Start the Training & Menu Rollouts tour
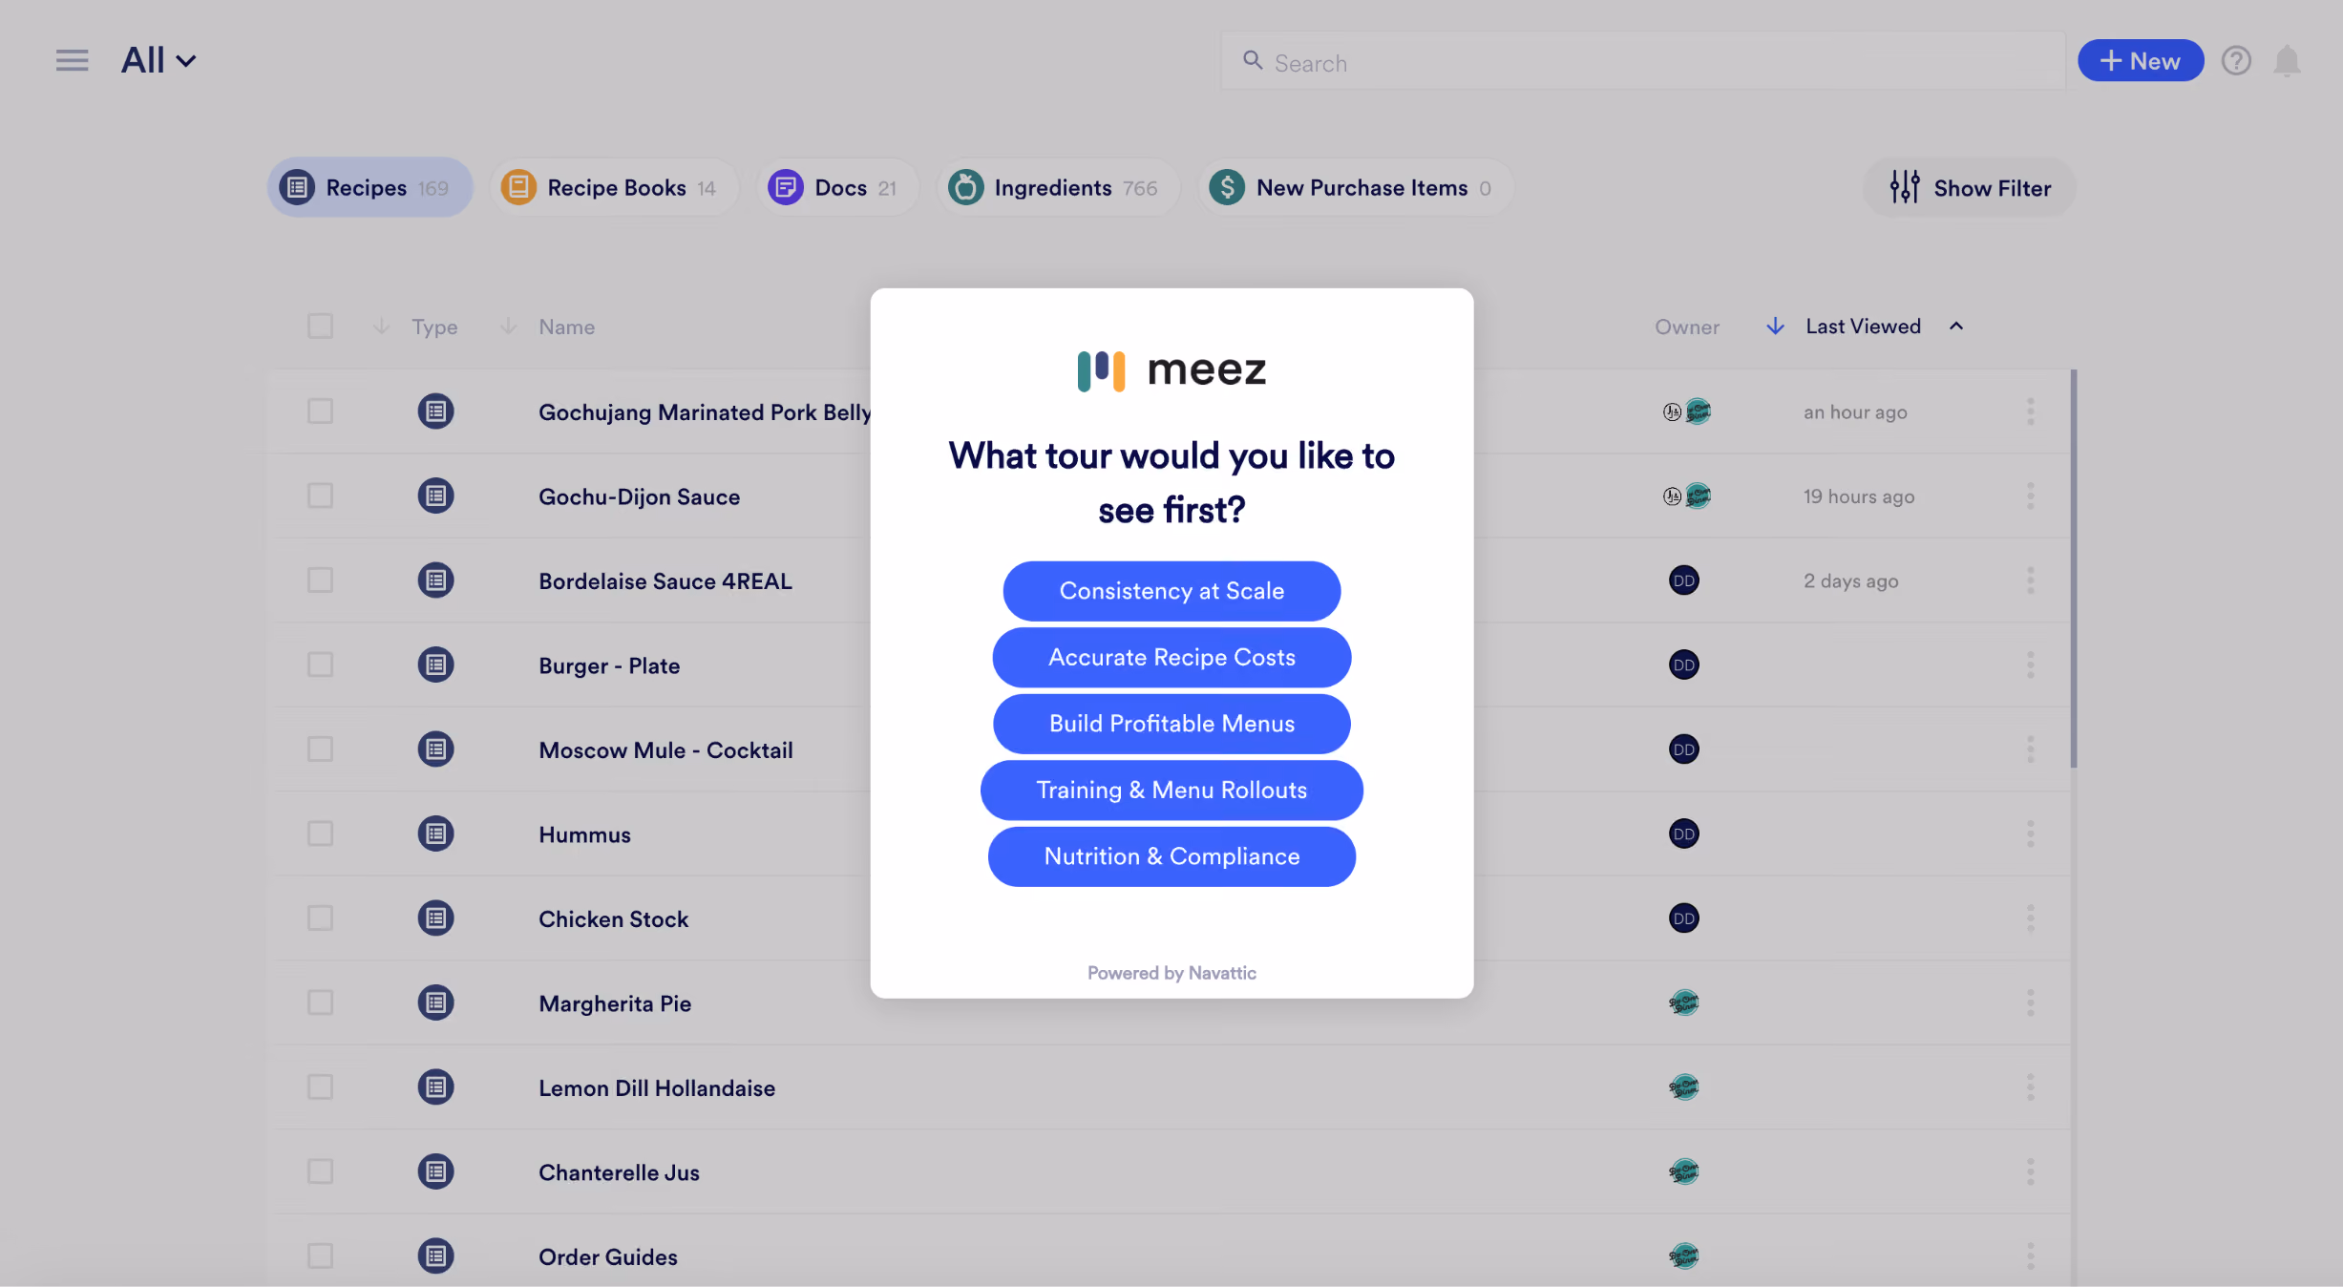This screenshot has width=2343, height=1287. point(1171,790)
